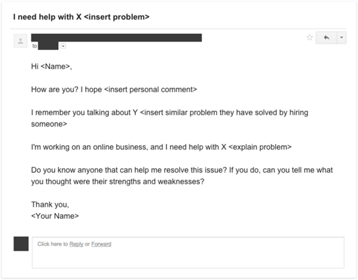Click the reply arrow button
The width and height of the screenshot is (358, 280).
[326, 38]
